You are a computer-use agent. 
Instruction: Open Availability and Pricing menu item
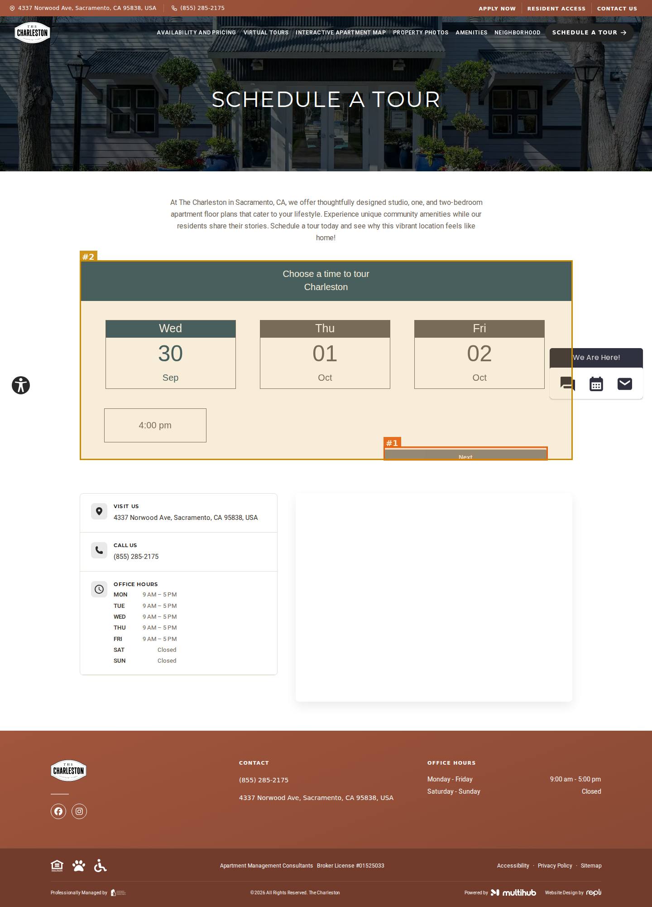(x=197, y=33)
